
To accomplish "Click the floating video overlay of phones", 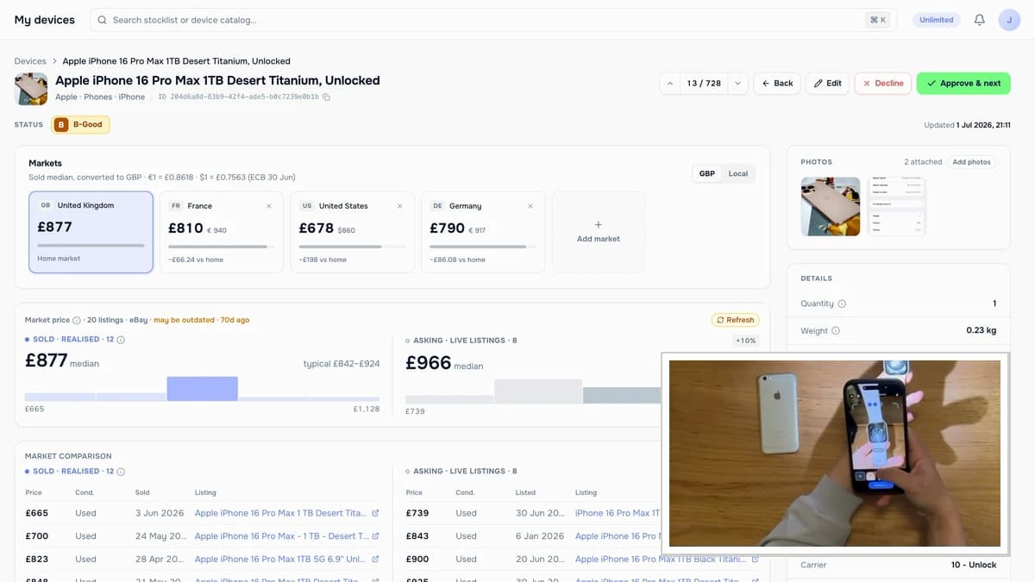I will [835, 454].
